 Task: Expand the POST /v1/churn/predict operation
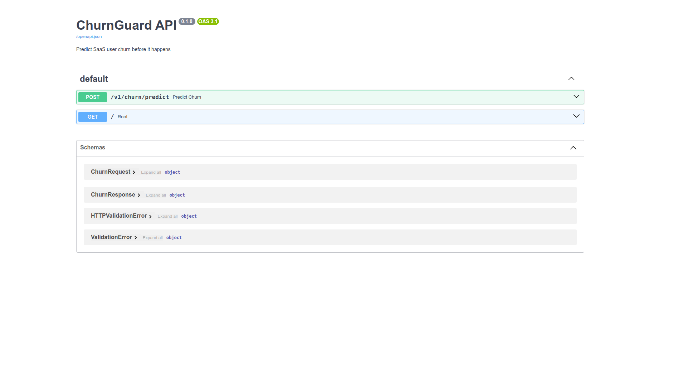(576, 96)
